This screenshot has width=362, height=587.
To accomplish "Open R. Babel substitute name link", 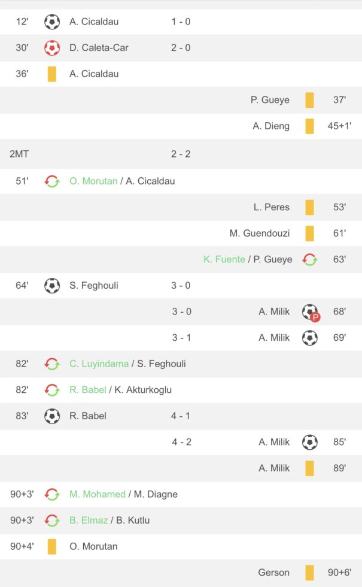I will [x=88, y=390].
